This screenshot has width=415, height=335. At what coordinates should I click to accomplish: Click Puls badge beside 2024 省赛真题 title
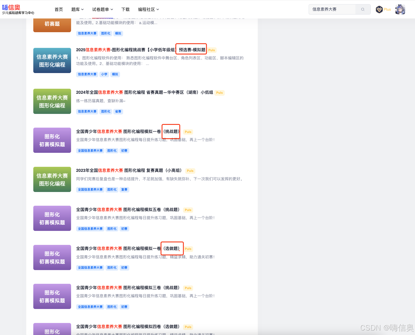click(220, 93)
